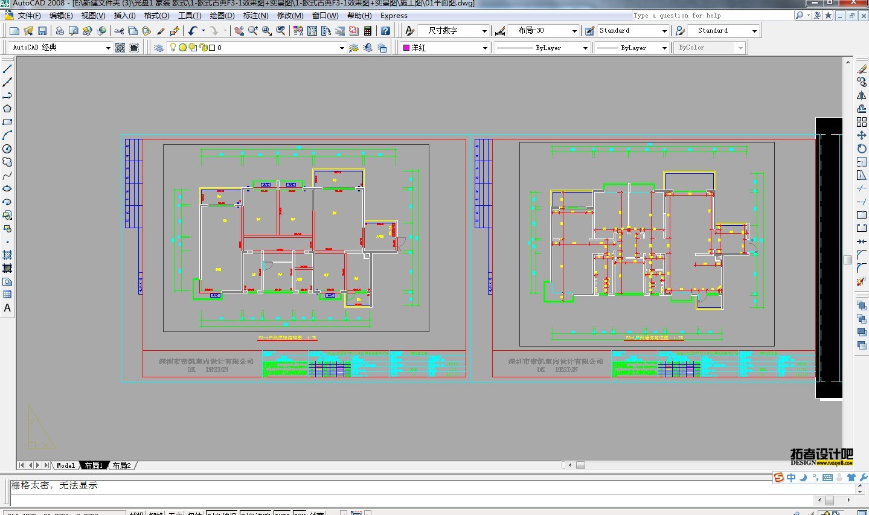Click the Plot printer icon
Image resolution: width=869 pixels, height=515 pixels.
coord(60,31)
